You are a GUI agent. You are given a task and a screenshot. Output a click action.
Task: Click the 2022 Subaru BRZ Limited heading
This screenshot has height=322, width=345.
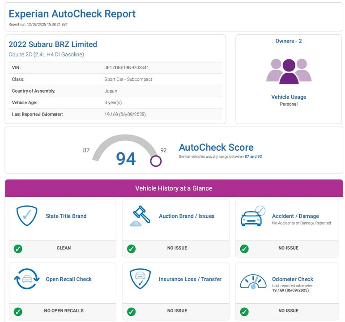[53, 44]
